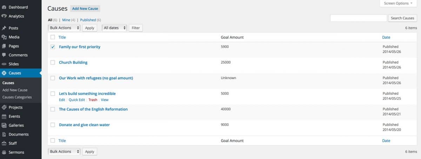The image size is (421, 159).
Task: Open Staff menu label in sidebar
Action: (13, 143)
